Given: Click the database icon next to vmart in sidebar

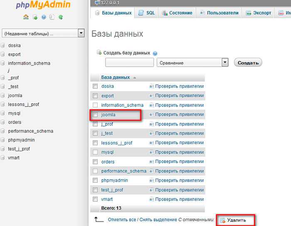Looking at the screenshot, I should pos(2,158).
